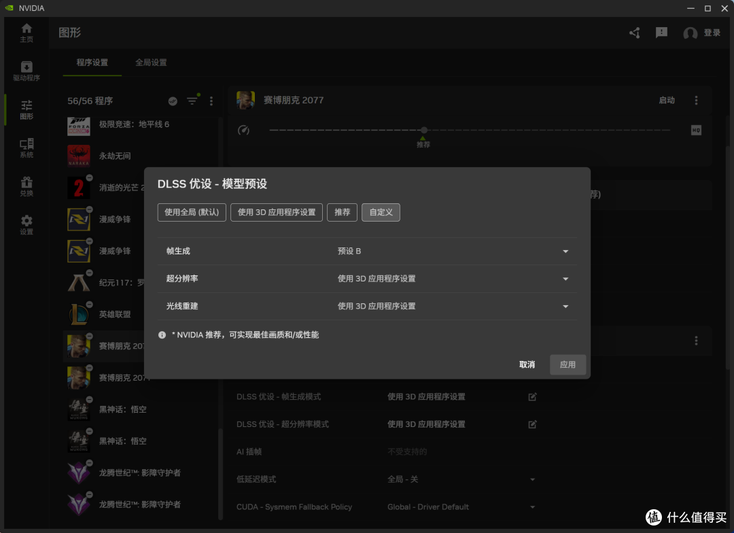Select first 黑神话:悟空 entry icon
Screen dimensions: 734x533
pos(79,409)
